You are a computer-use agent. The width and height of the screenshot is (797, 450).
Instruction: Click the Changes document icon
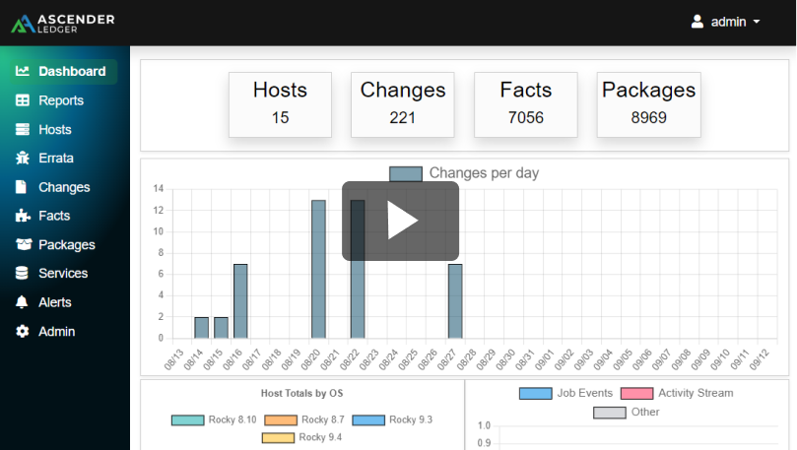[x=21, y=187]
